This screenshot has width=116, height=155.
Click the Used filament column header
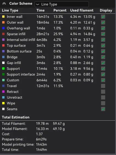click(82, 10)
